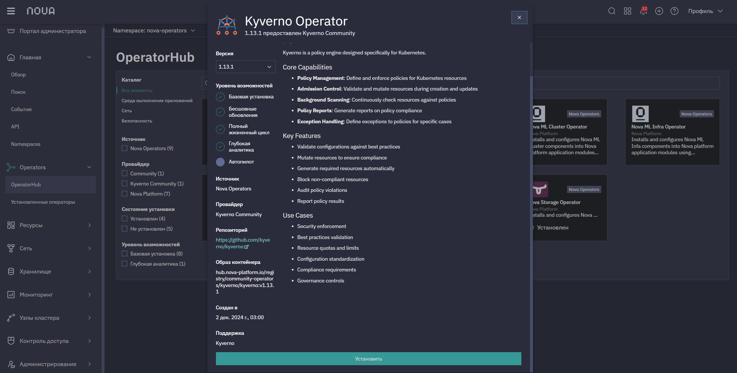Viewport: 737px width, 373px height.
Task: Click the Хранилище database icon
Action: pyautogui.click(x=11, y=271)
